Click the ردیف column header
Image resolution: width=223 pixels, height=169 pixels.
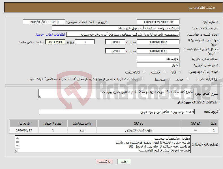(214, 123)
